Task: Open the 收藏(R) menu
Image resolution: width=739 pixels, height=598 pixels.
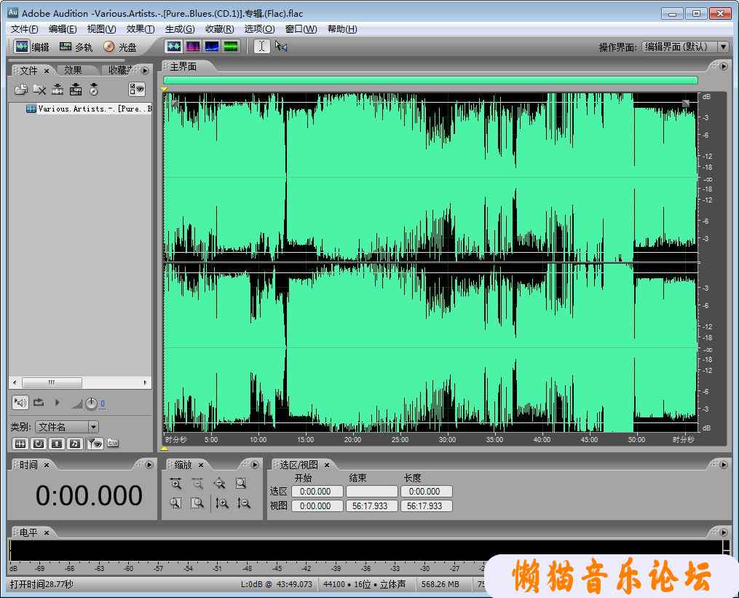Action: pos(220,29)
